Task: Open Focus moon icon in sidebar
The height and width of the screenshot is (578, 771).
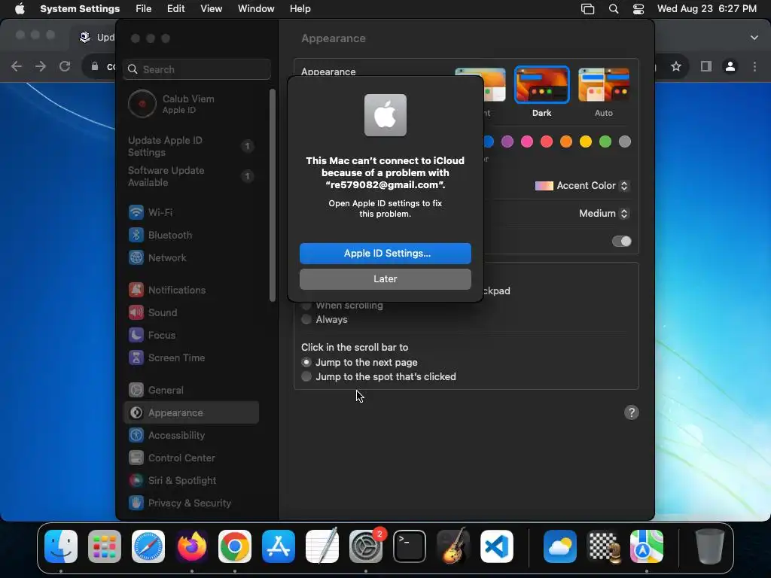Action: (x=136, y=335)
